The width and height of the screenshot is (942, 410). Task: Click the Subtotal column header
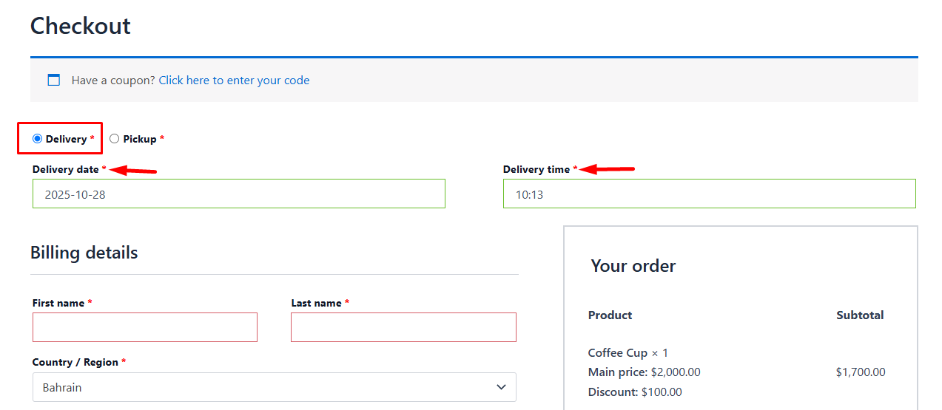point(860,315)
